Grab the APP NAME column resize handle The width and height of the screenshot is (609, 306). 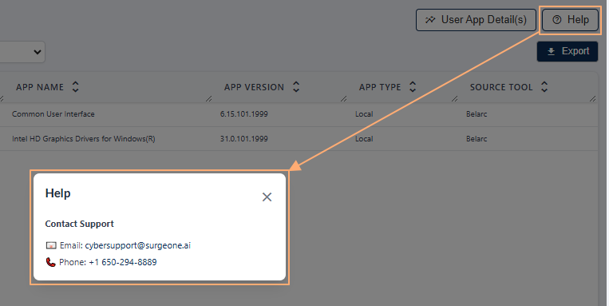(208, 99)
